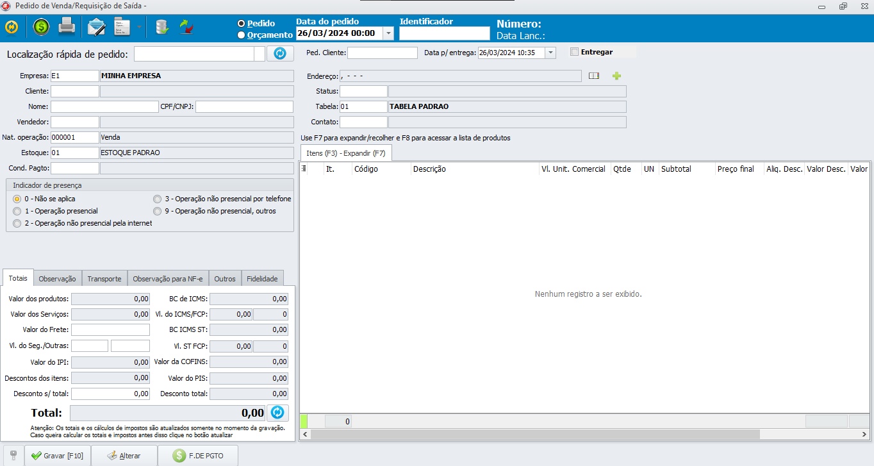Click the blue refresh button next to Total

(x=278, y=413)
